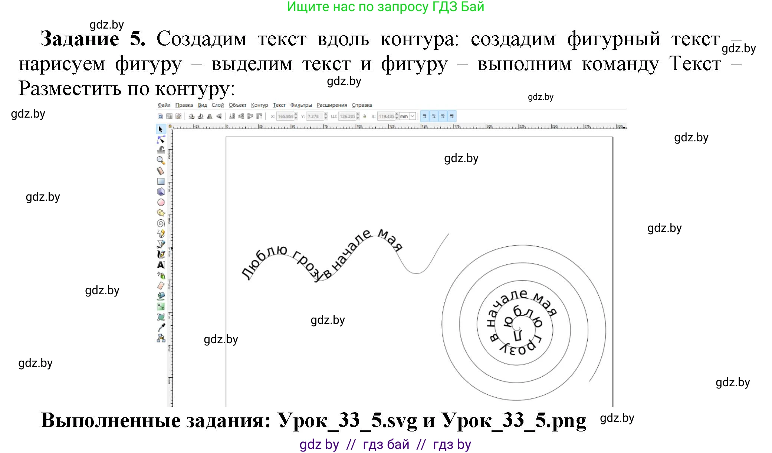Toggle proportional width-height lock
Image resolution: width=772 pixels, height=453 pixels.
click(364, 116)
